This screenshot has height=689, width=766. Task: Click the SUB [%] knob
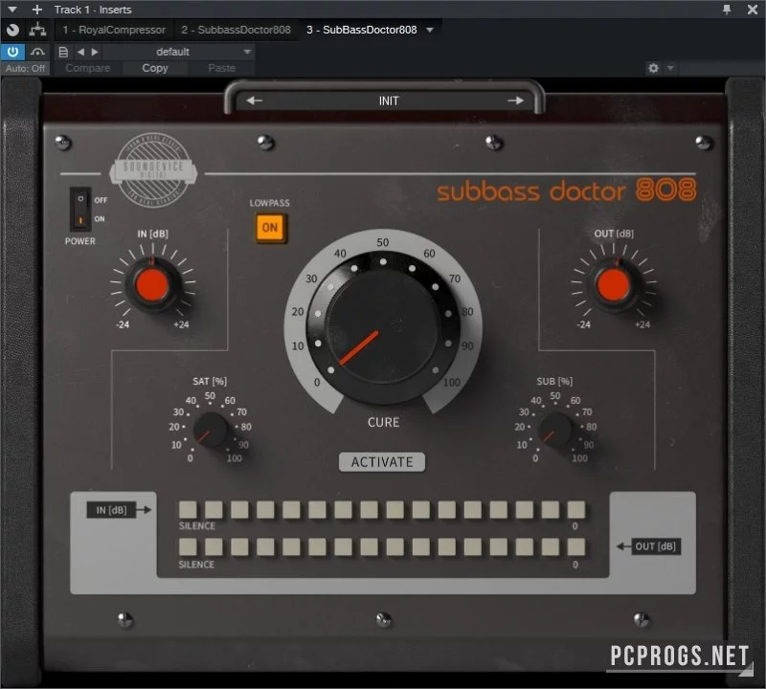pyautogui.click(x=556, y=431)
